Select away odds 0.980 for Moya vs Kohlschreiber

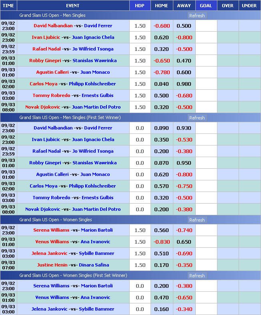(184, 84)
